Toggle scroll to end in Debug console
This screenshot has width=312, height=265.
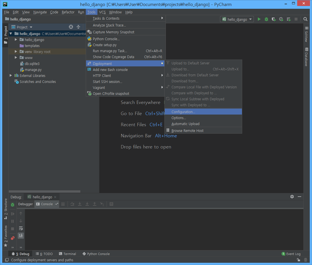[21, 236]
